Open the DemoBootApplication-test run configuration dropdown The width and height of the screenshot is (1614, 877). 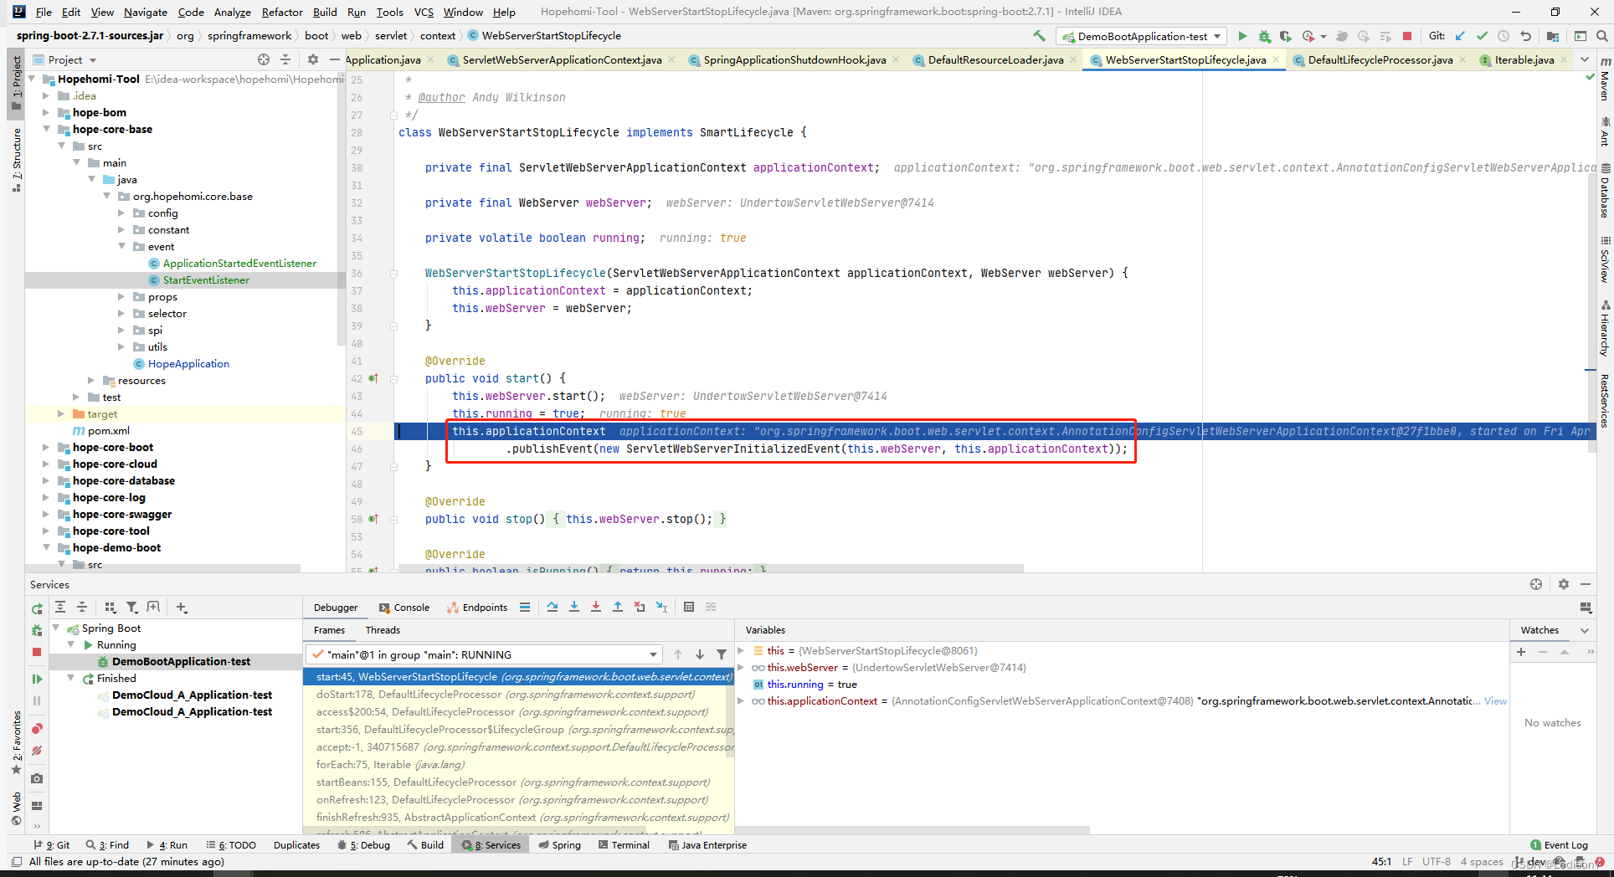(x=1141, y=36)
